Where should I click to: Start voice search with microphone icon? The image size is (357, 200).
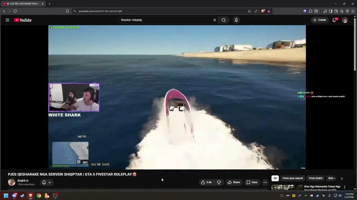click(236, 20)
